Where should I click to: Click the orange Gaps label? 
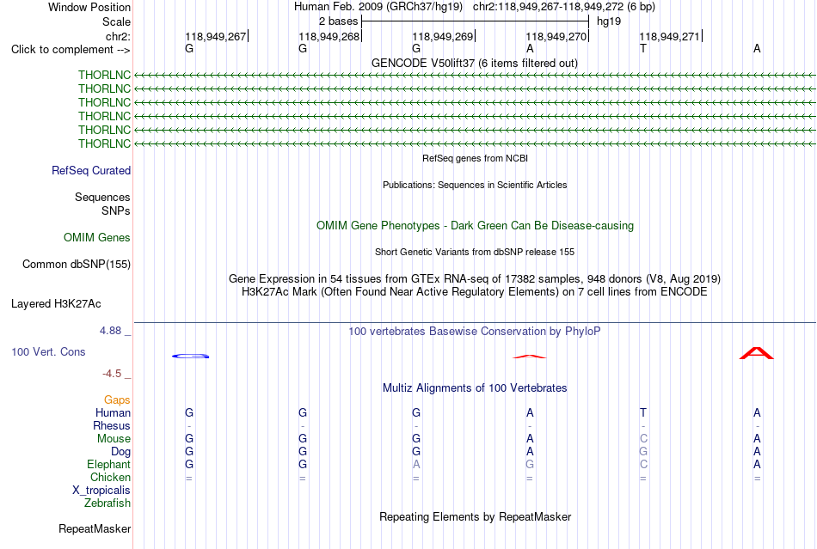point(117,400)
